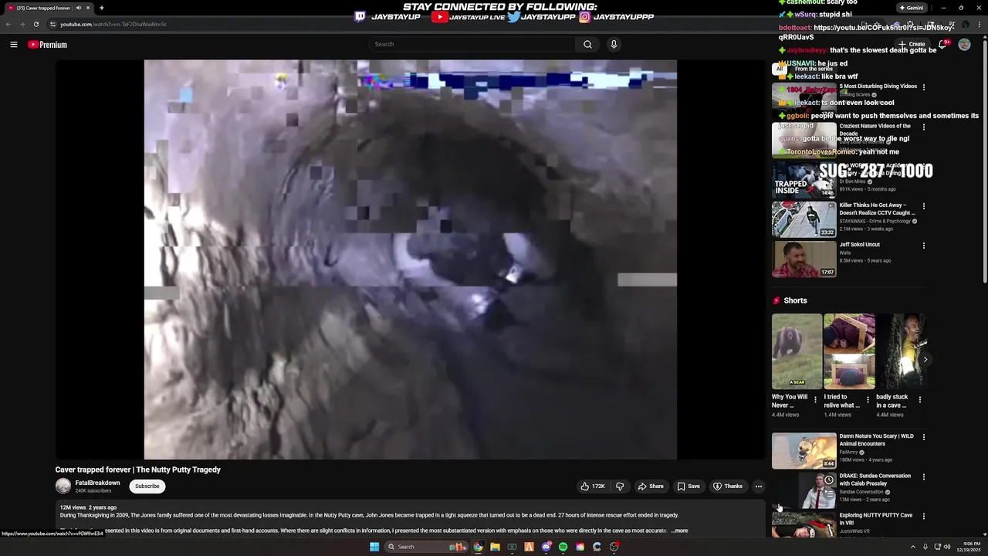The image size is (988, 556).
Task: Open options for Killer Thinks He Got Away
Action: [923, 206]
